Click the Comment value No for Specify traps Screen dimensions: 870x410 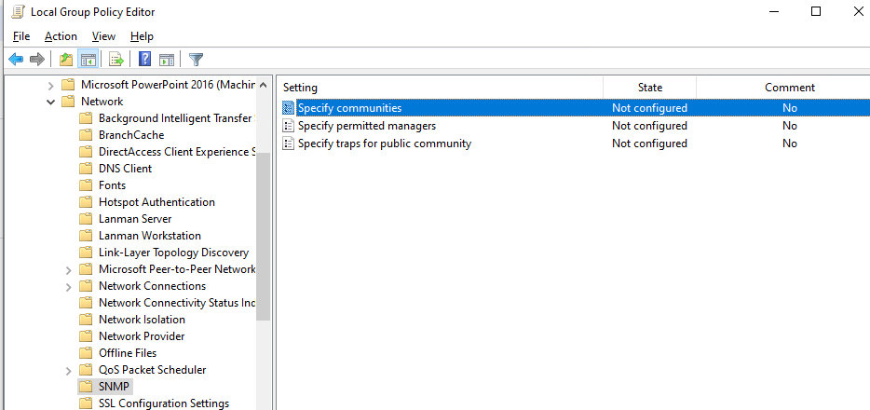pyautogui.click(x=790, y=143)
